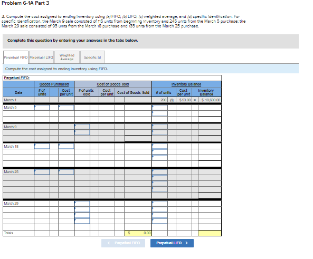Click the Totals inventory balance yellow cell

(x=210, y=233)
